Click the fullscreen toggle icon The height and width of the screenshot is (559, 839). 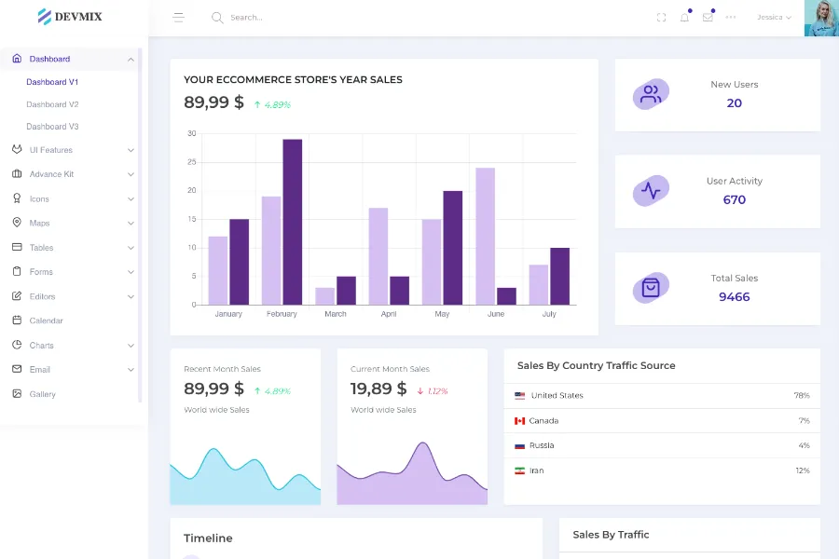(x=661, y=18)
